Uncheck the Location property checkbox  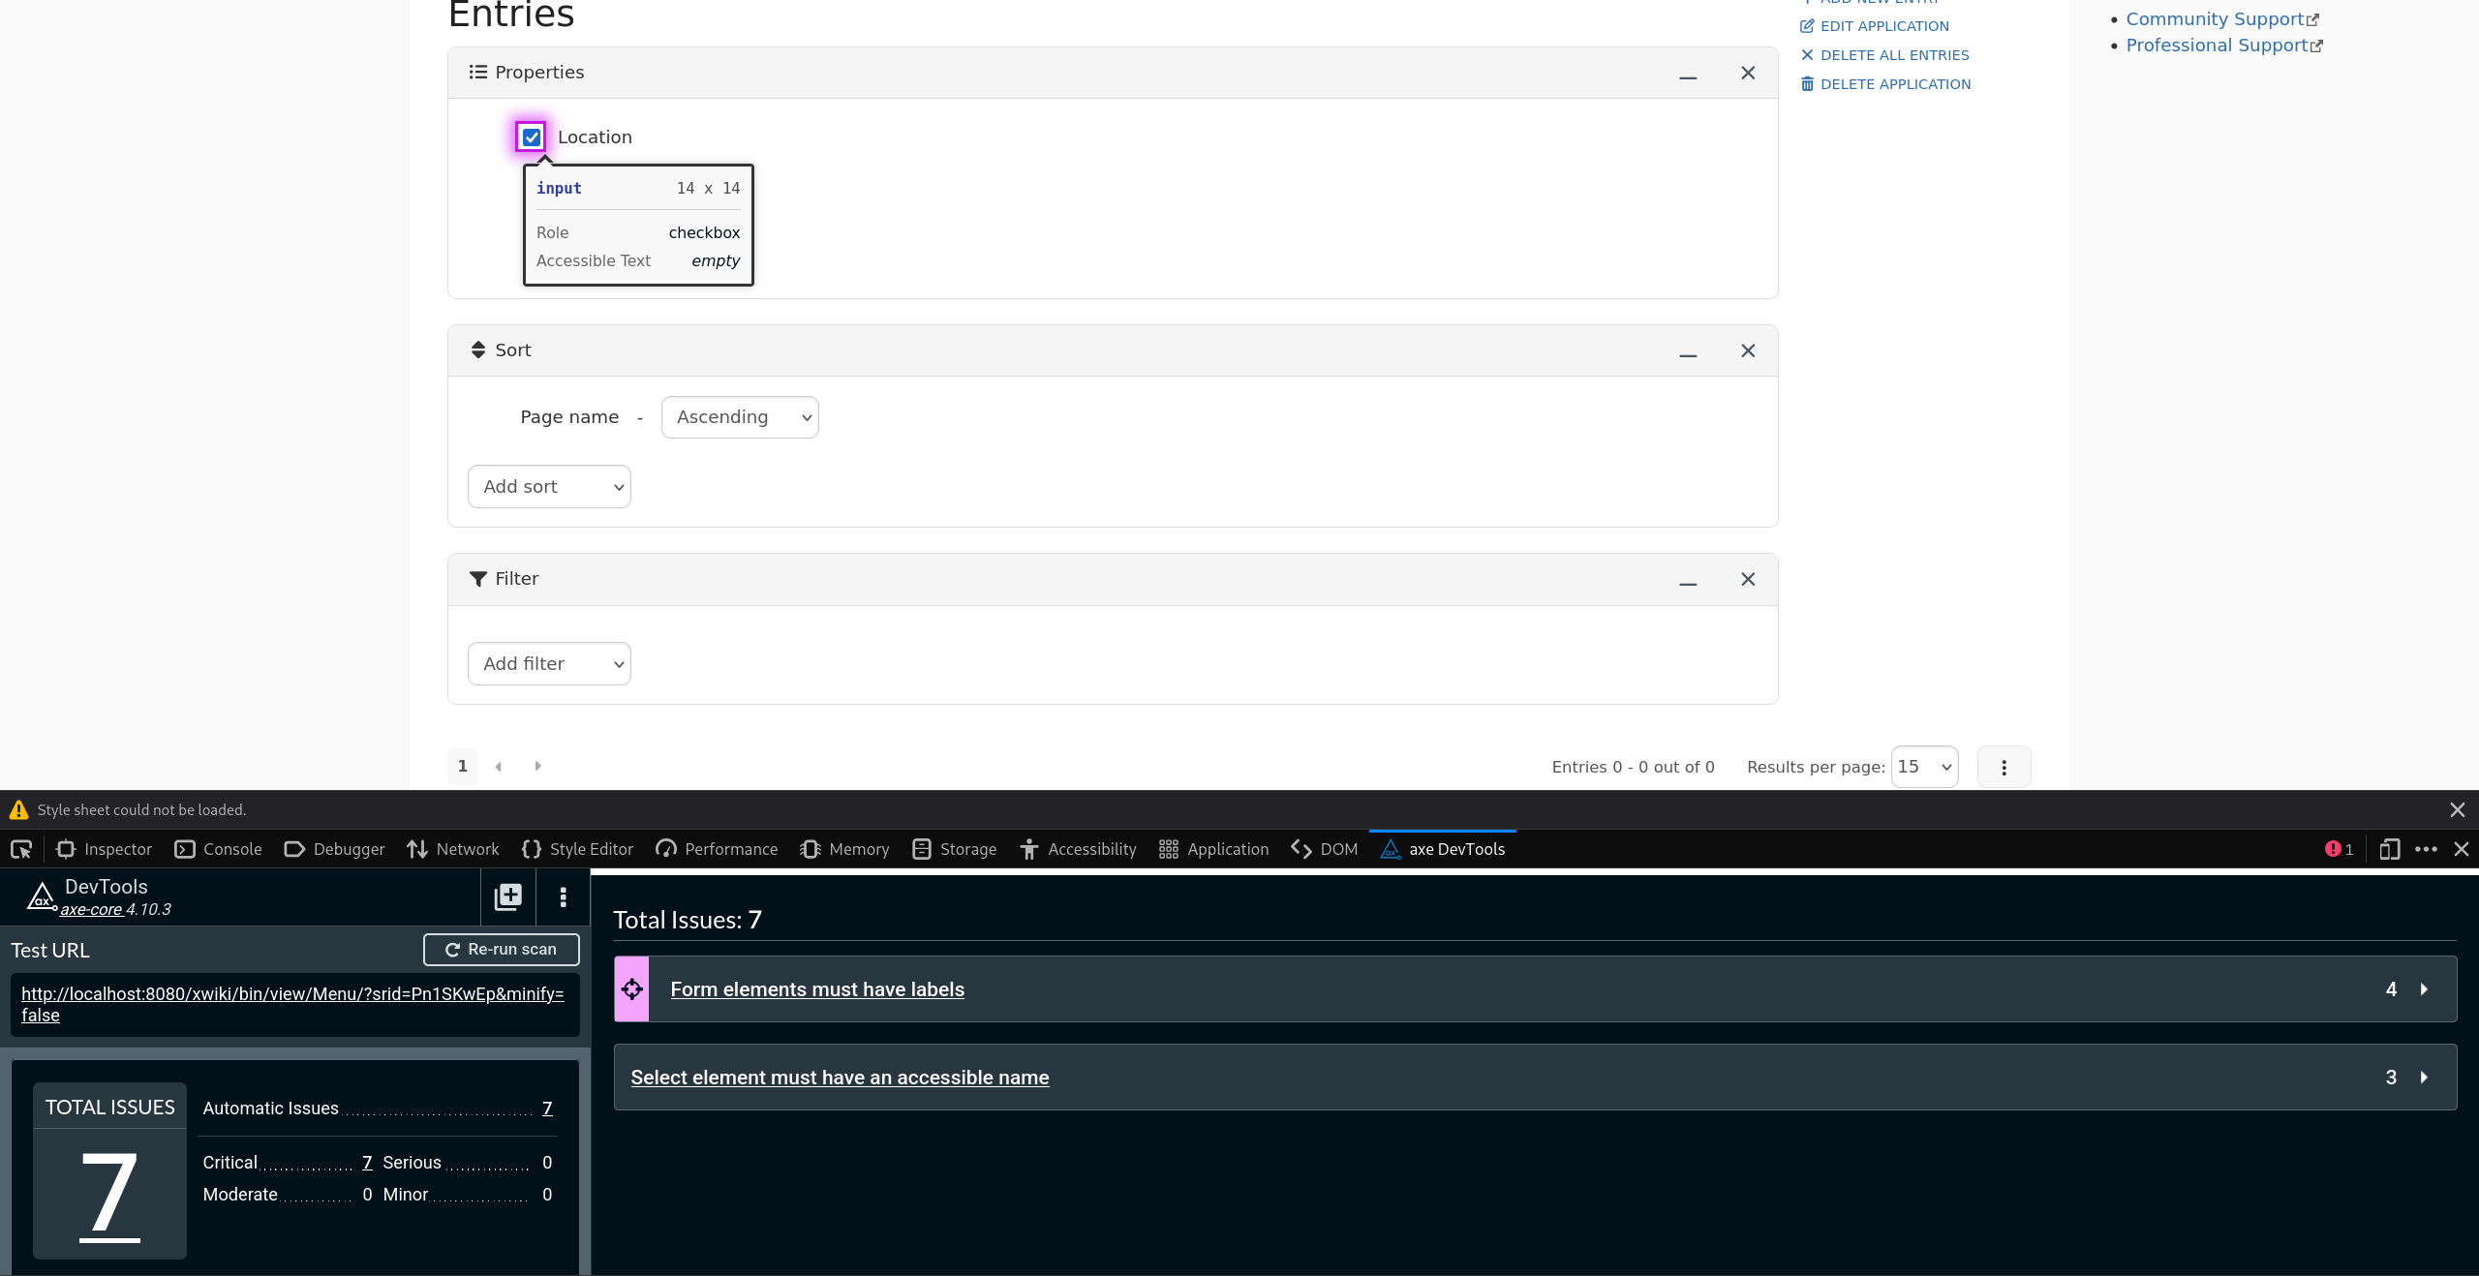coord(531,137)
